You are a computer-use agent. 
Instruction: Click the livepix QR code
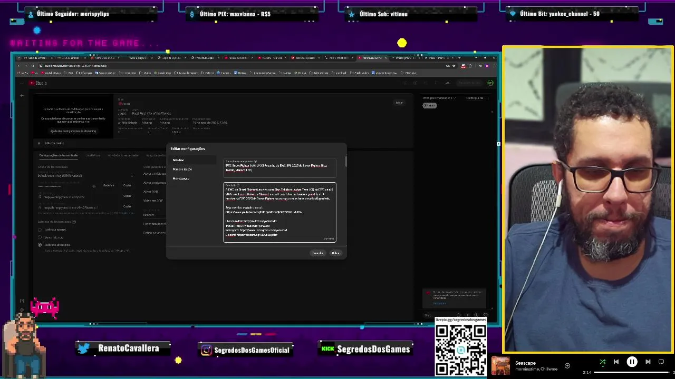click(461, 350)
